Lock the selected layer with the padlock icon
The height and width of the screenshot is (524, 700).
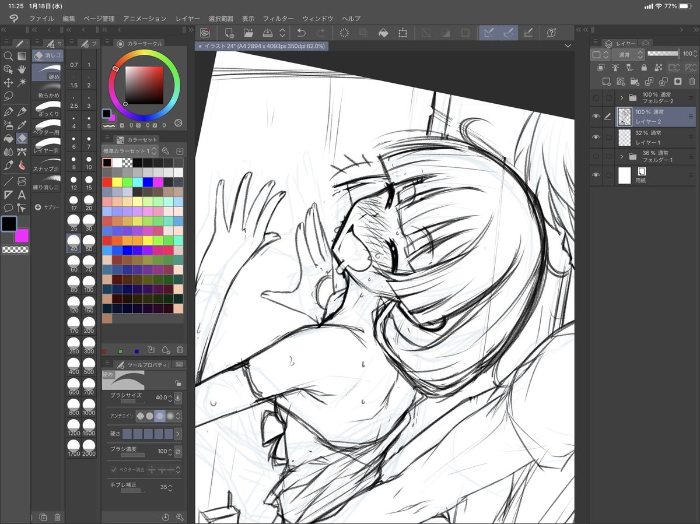(x=644, y=68)
